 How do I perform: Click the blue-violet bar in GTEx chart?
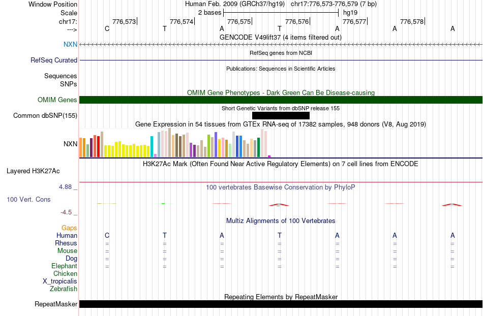pyautogui.click(x=216, y=145)
